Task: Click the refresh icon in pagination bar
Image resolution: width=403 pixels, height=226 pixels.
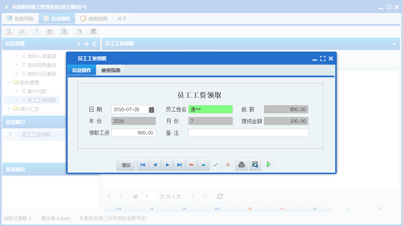Action: pyautogui.click(x=219, y=196)
